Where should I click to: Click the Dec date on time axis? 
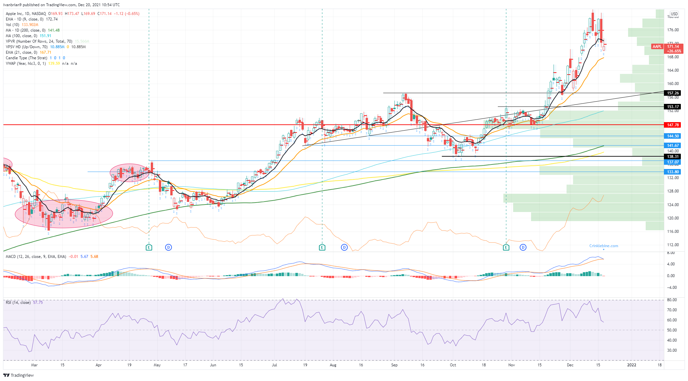[570, 365]
